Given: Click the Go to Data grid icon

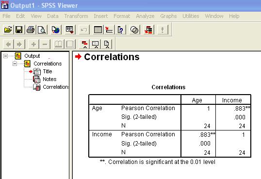Looking at the screenshot, I should tap(98, 30).
